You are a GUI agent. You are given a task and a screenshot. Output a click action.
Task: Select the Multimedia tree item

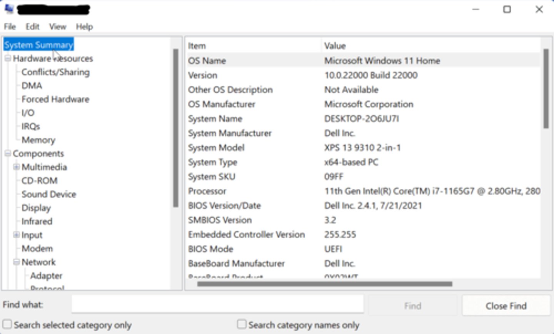(x=44, y=167)
